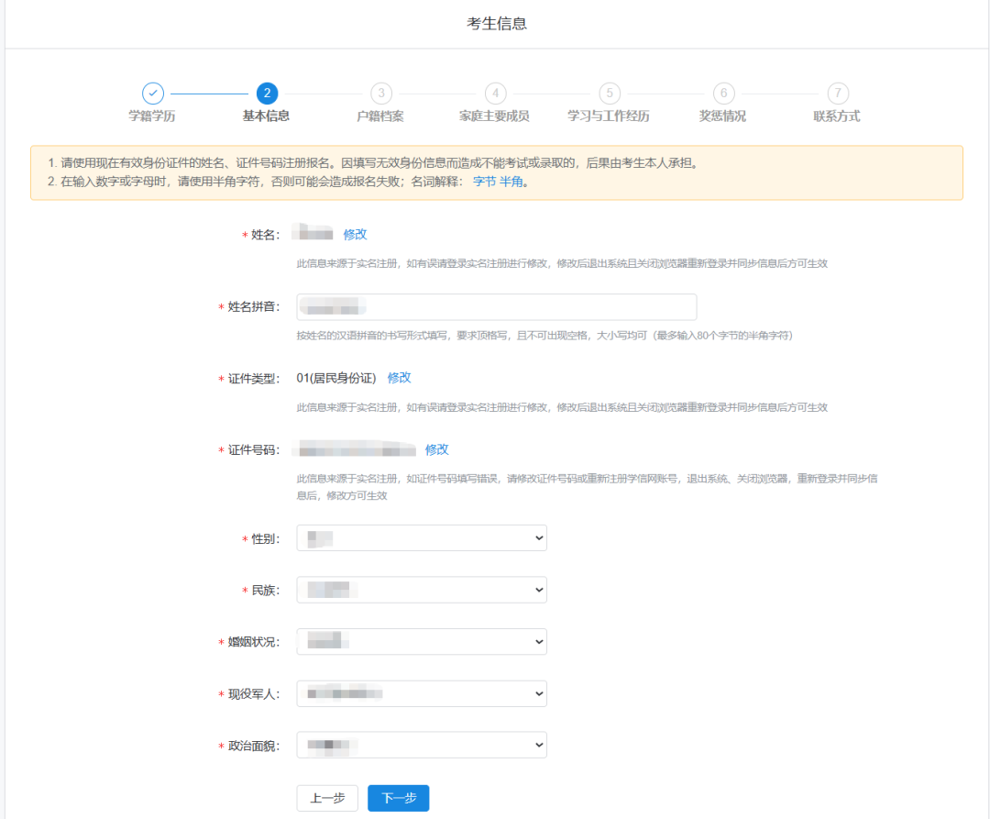Viewport: 990px width, 819px height.
Task: Go to step 6 circle 奖惩情况
Action: pos(723,94)
